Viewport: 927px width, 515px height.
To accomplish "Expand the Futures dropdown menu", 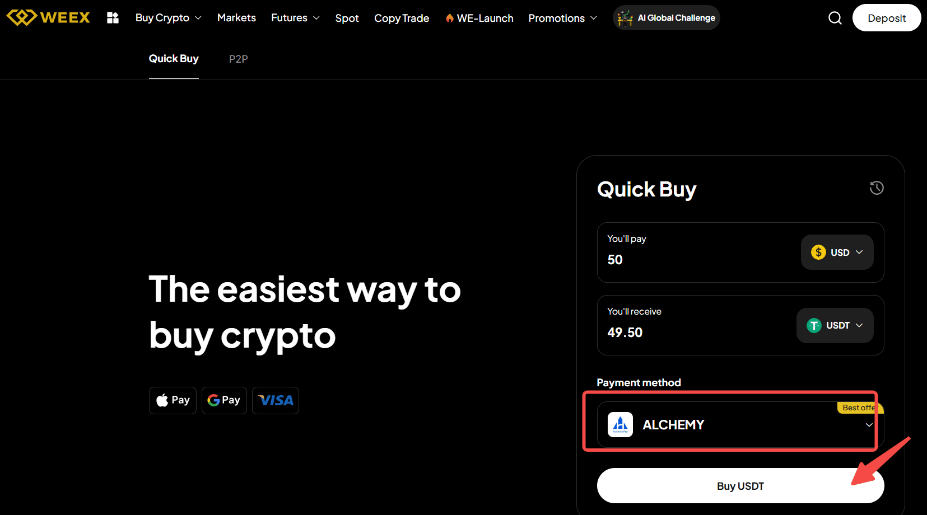I will 295,18.
